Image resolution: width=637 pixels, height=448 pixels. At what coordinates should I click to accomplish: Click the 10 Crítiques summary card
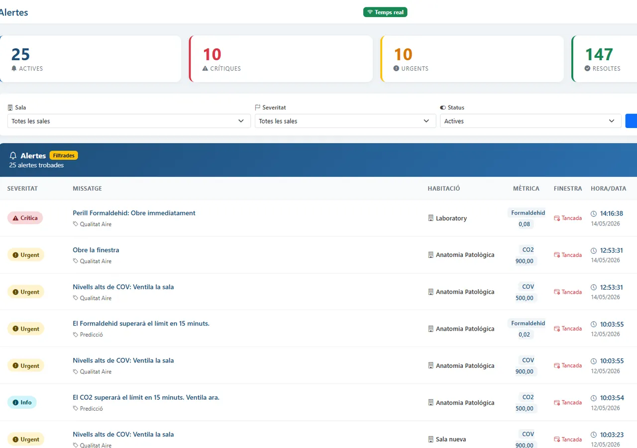(281, 59)
